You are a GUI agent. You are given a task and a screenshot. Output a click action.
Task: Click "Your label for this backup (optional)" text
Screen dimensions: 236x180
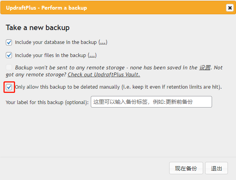47,102
